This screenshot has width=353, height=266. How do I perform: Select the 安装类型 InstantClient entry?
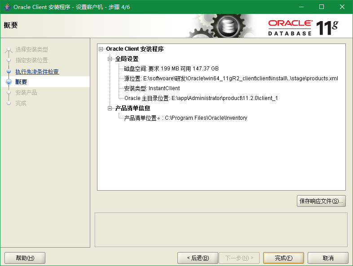tap(152, 88)
